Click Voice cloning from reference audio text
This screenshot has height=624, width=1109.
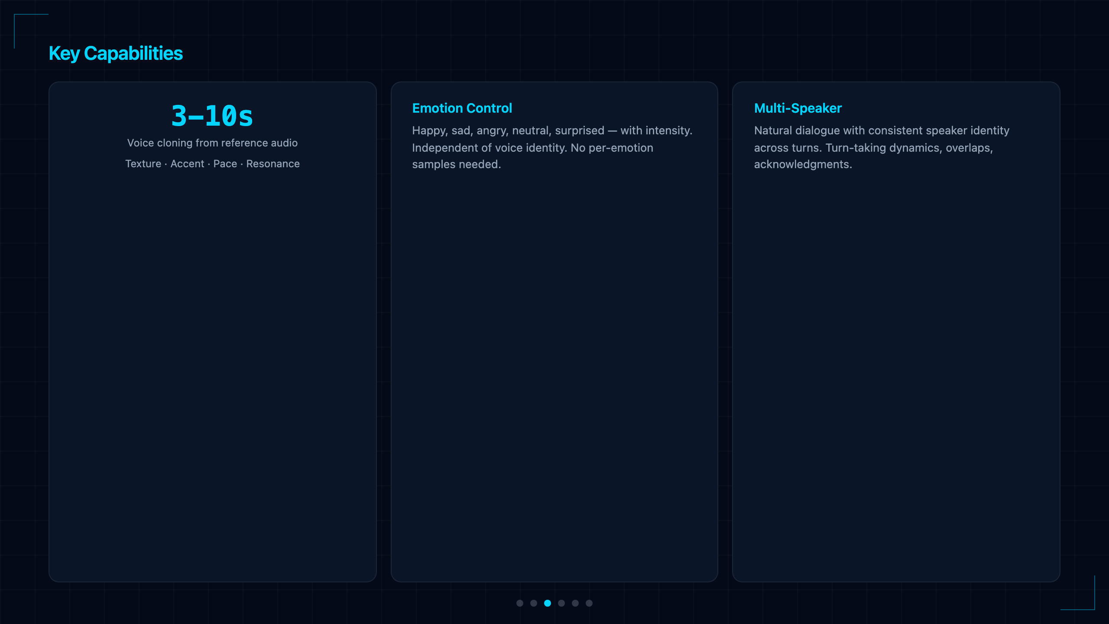click(x=212, y=143)
